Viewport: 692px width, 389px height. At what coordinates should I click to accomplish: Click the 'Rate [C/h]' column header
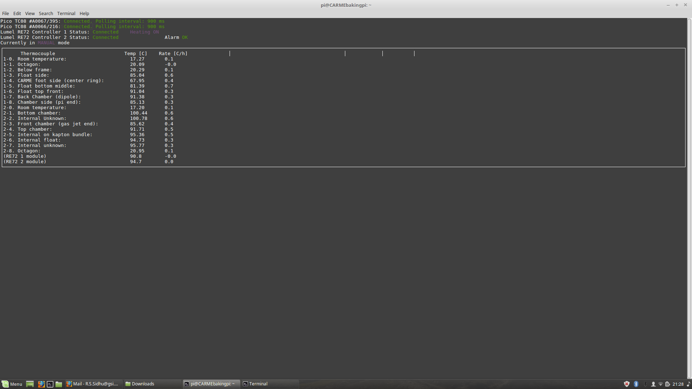click(173, 54)
